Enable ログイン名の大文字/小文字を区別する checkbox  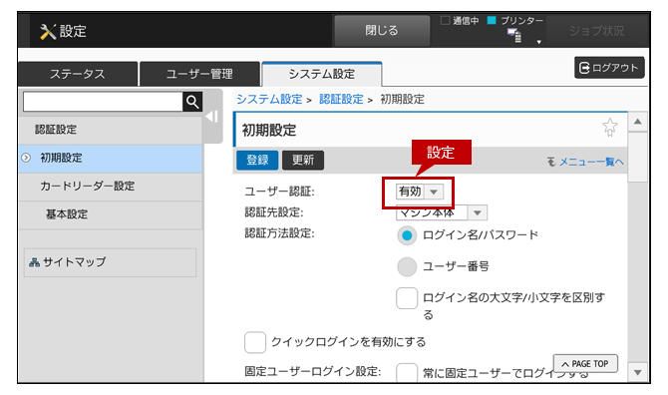tap(407, 298)
